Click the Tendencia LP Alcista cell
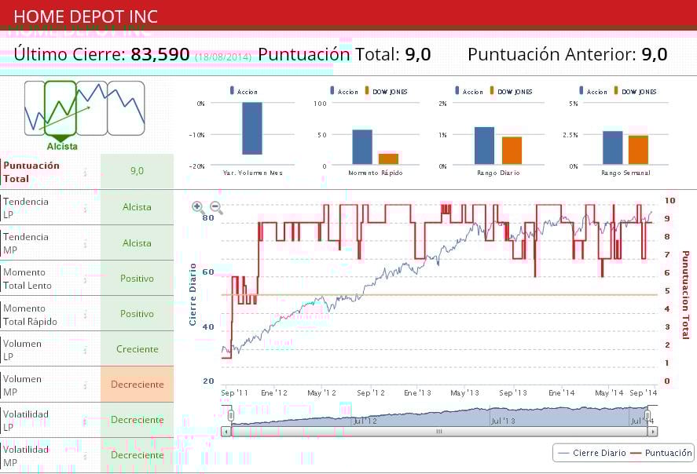Image resolution: width=697 pixels, height=474 pixels. [137, 207]
